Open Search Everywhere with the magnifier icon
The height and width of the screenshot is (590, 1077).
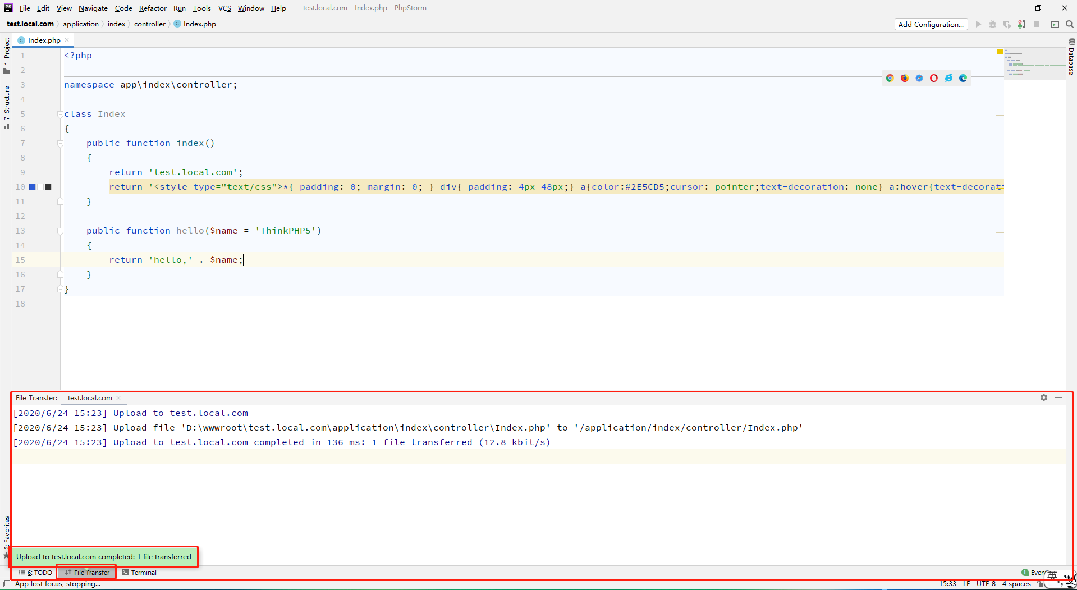point(1070,24)
